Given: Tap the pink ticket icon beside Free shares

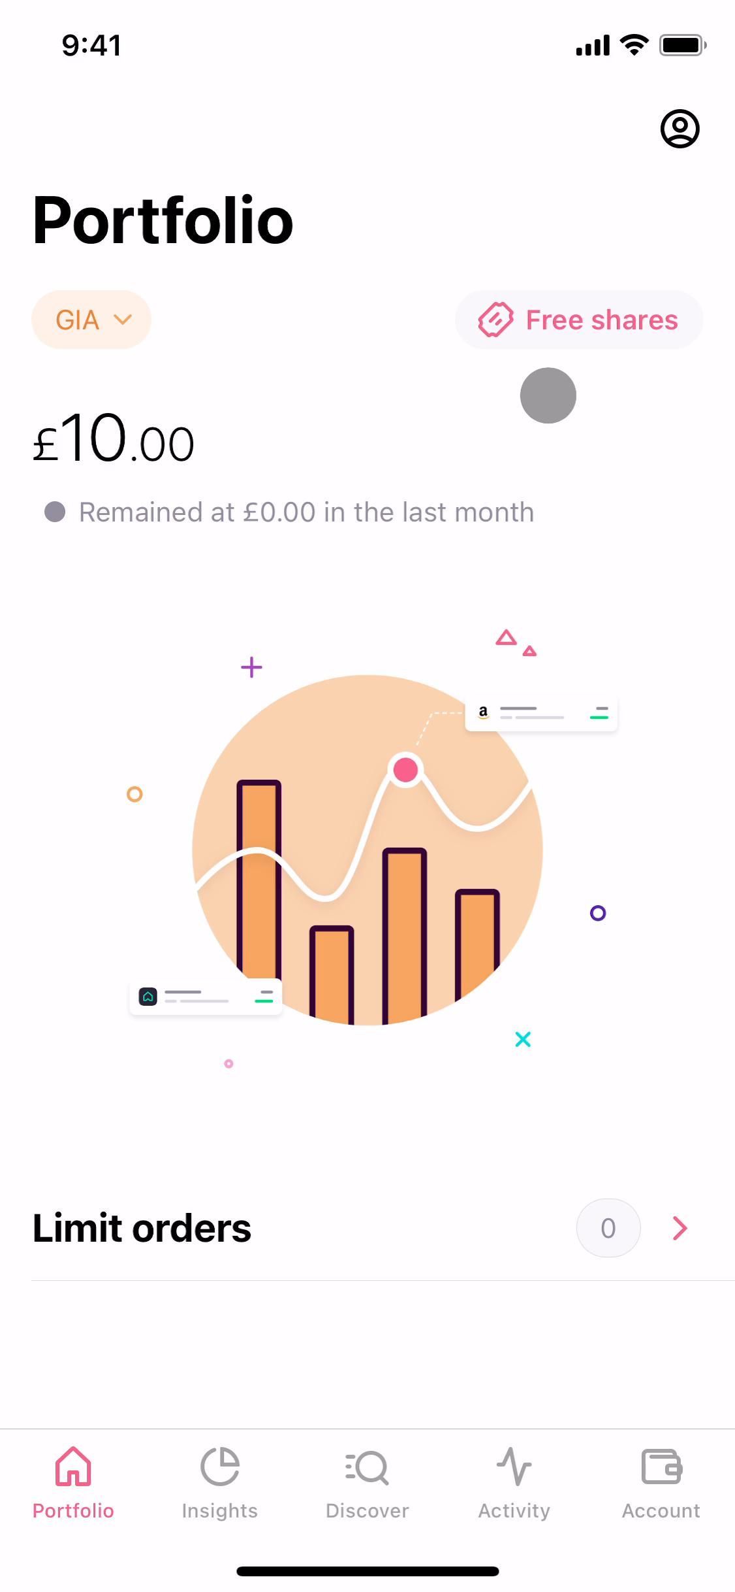Looking at the screenshot, I should click(x=495, y=320).
